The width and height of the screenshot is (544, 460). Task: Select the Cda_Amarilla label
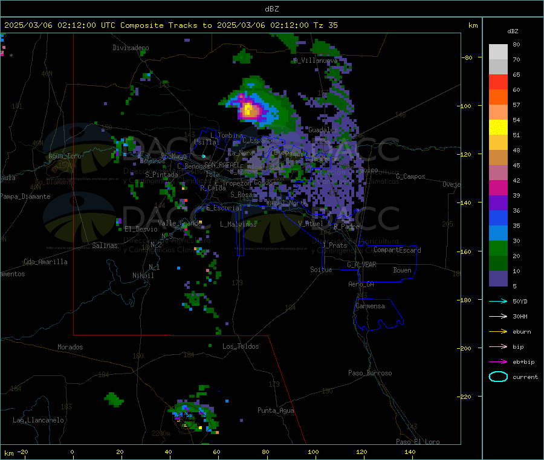[x=45, y=262]
